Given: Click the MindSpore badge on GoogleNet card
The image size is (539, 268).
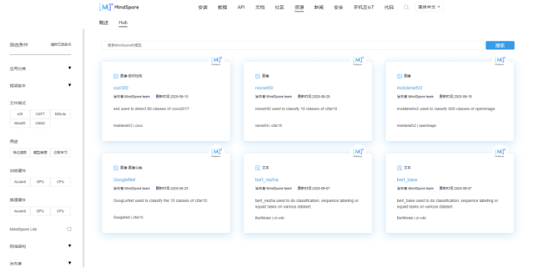Looking at the screenshot, I should tap(216, 153).
